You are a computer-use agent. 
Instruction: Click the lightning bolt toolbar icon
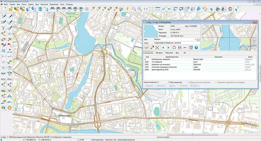point(127,9)
